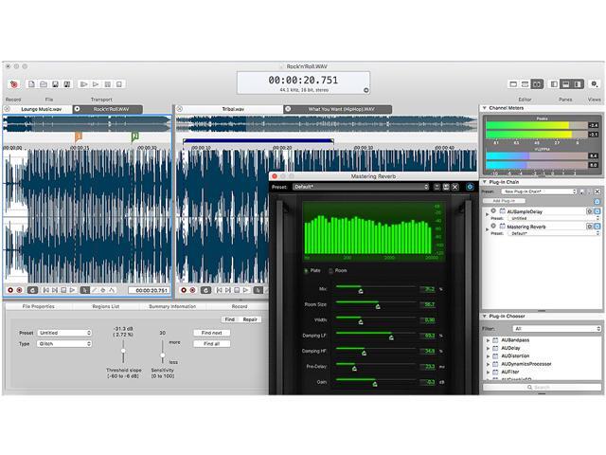The height and width of the screenshot is (455, 606).
Task: Open the Mastering Reverb Preset dropdown
Action: [x=360, y=187]
